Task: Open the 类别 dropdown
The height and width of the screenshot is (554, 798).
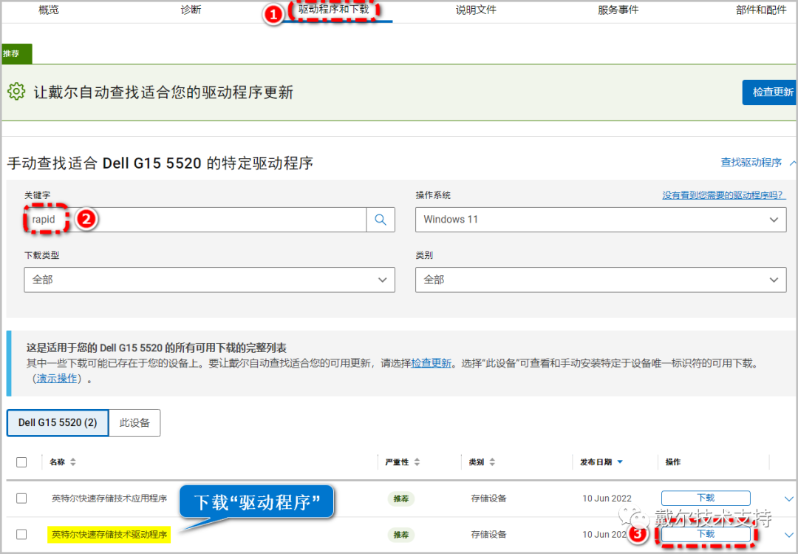Action: pyautogui.click(x=601, y=280)
